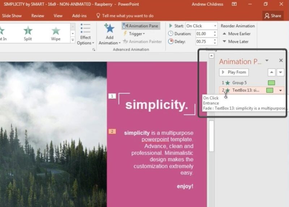The image size is (289, 207).
Task: Move animation up with pane up arrow
Action: 272,72
